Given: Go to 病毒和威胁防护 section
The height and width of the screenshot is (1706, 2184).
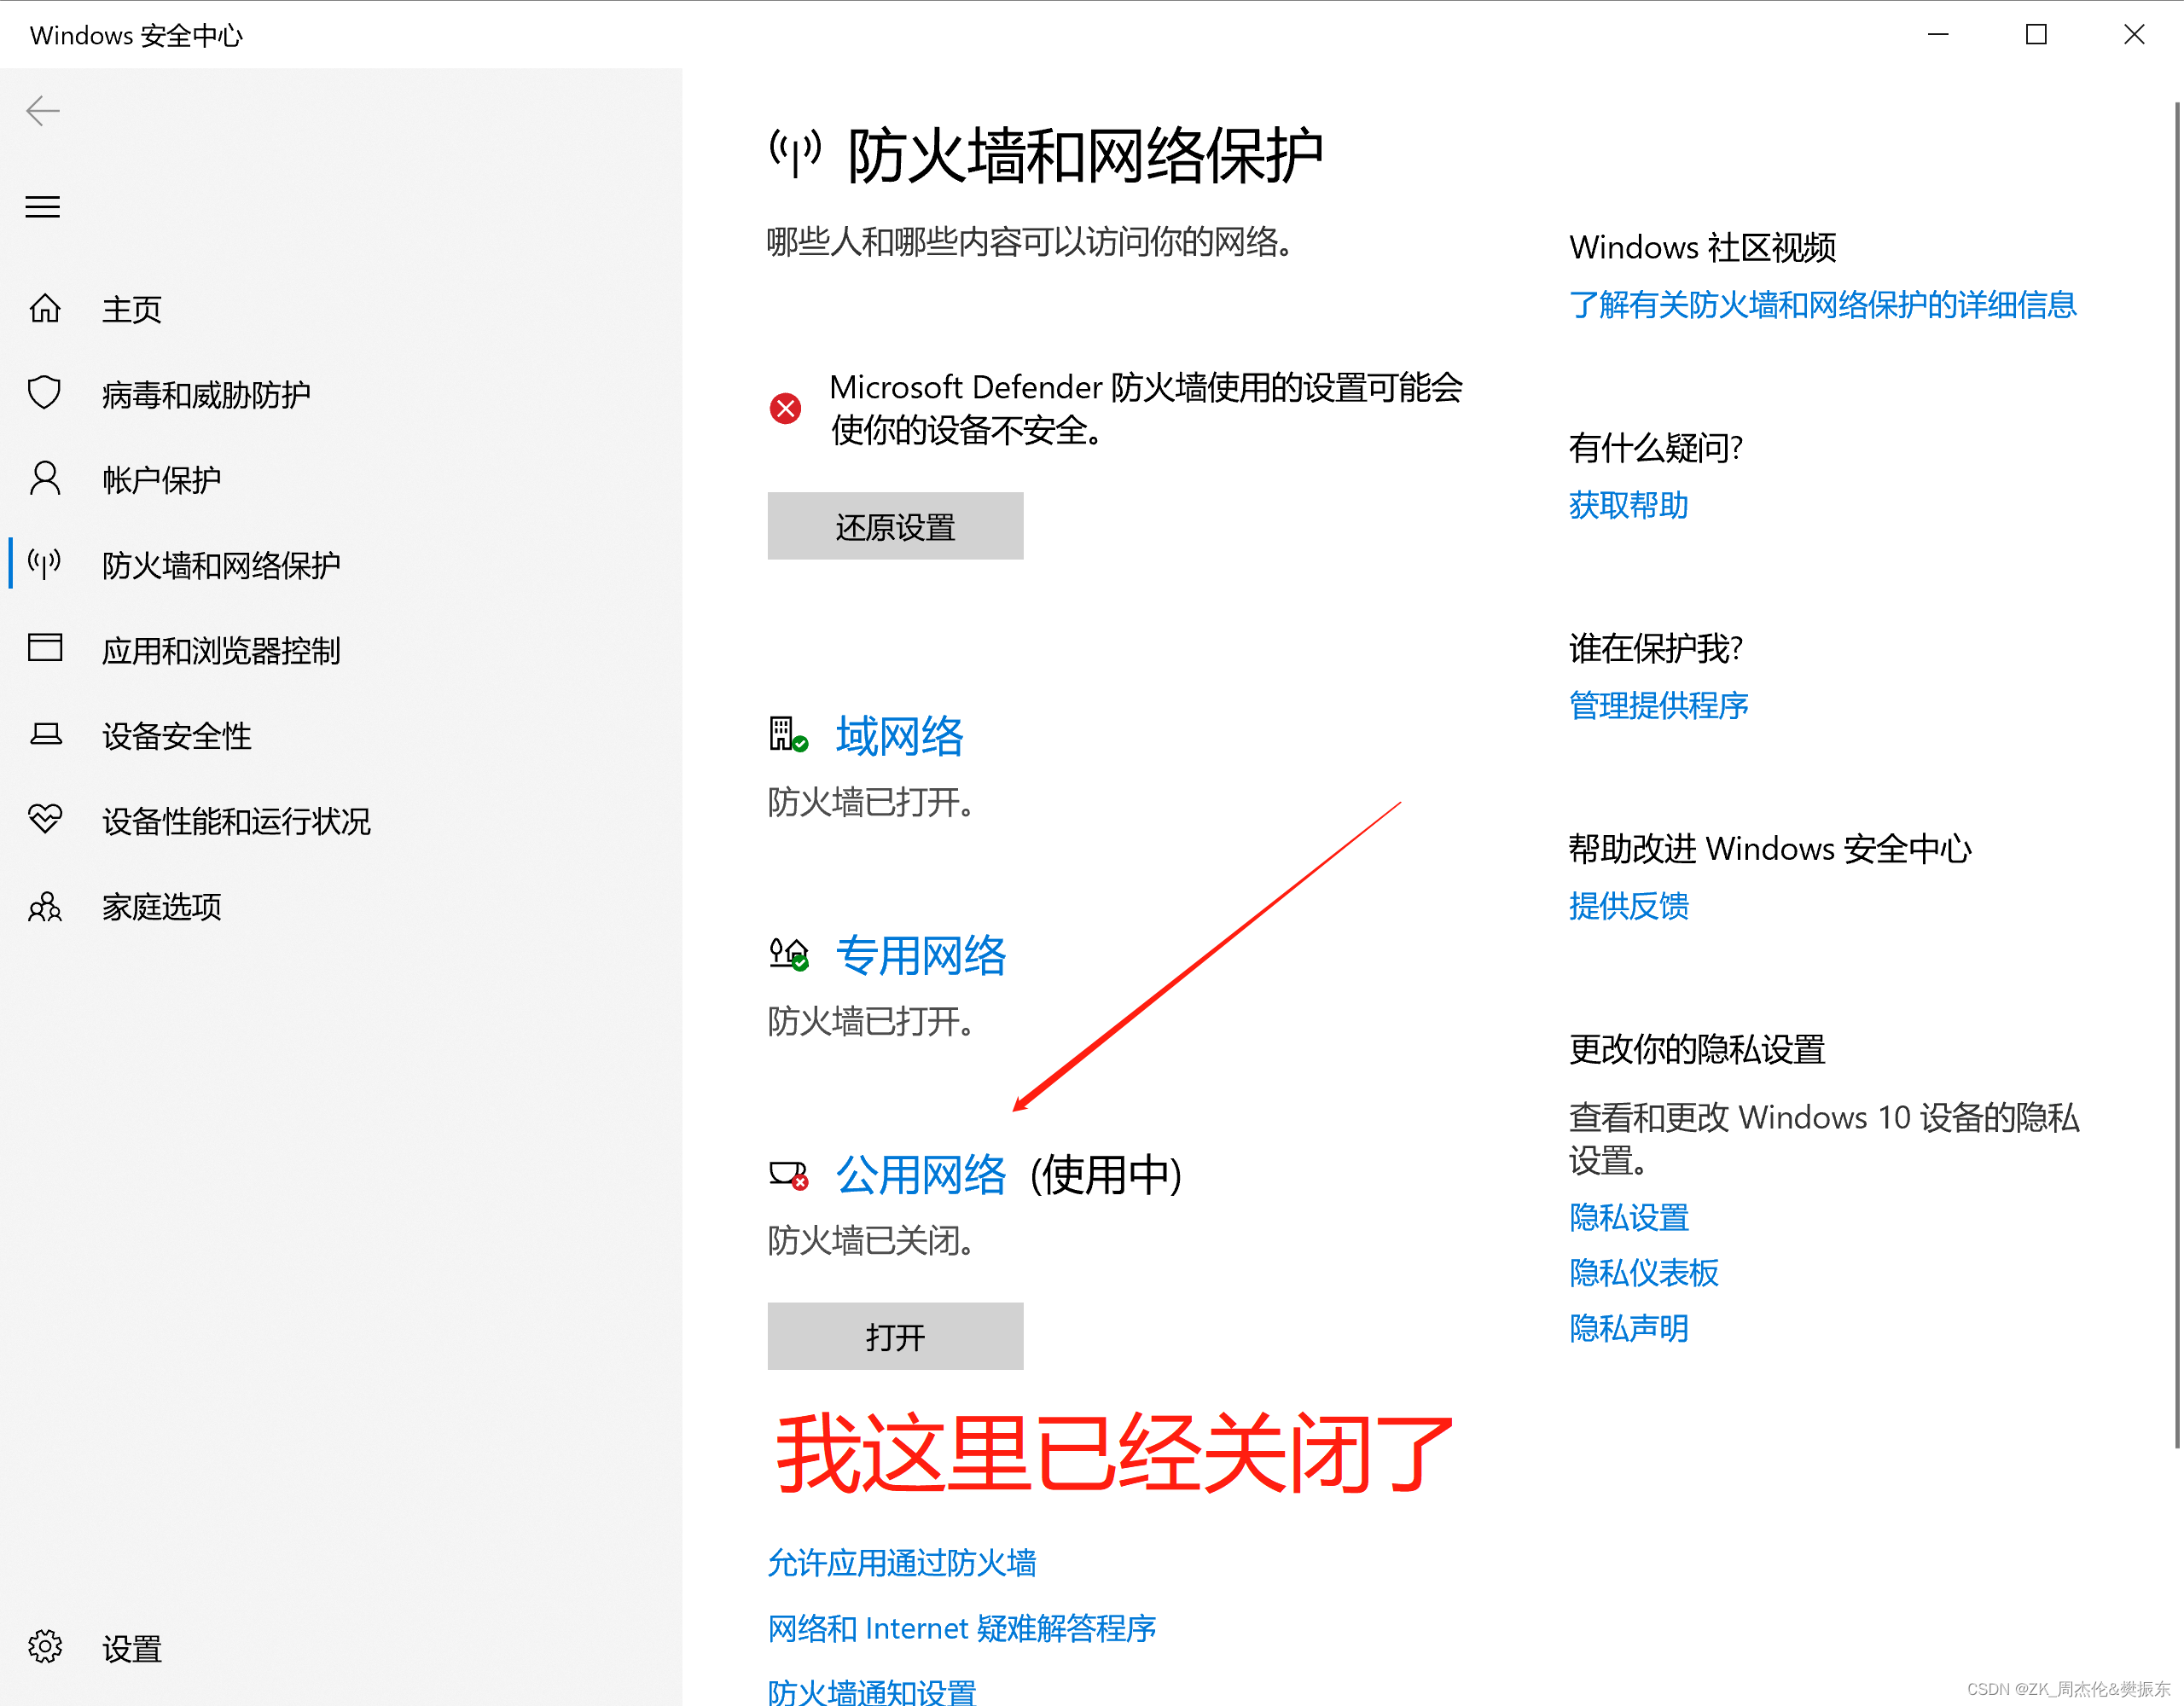Looking at the screenshot, I should click(x=206, y=395).
